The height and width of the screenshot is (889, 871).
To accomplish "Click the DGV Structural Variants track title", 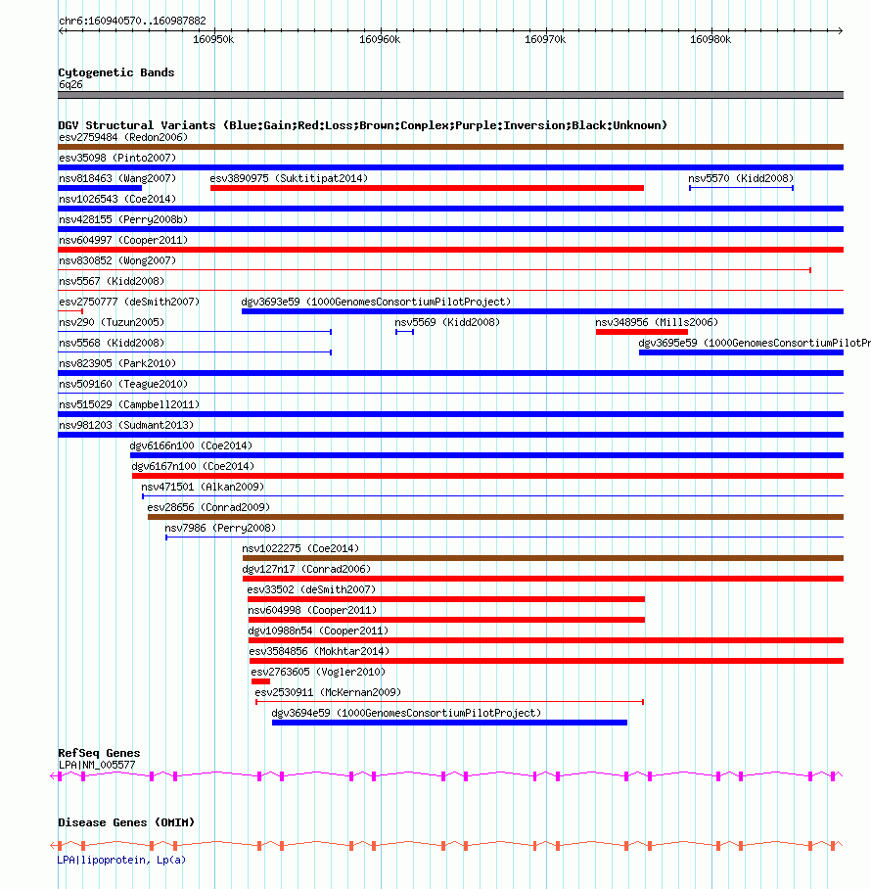I will coord(363,125).
